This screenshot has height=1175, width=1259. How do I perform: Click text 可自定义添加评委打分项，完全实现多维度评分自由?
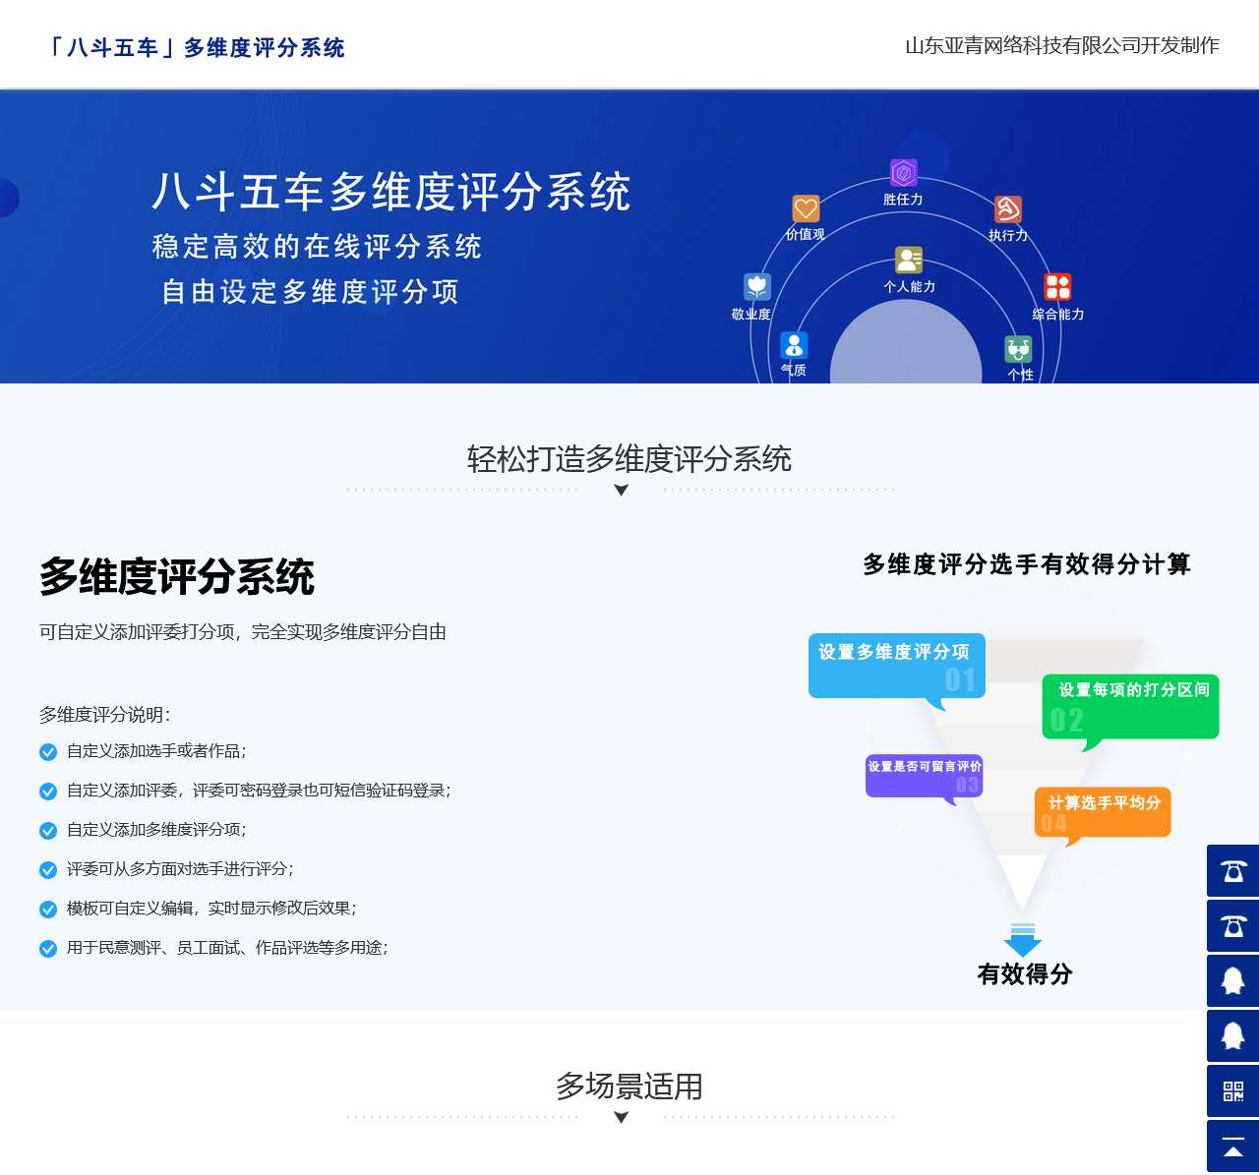[243, 631]
